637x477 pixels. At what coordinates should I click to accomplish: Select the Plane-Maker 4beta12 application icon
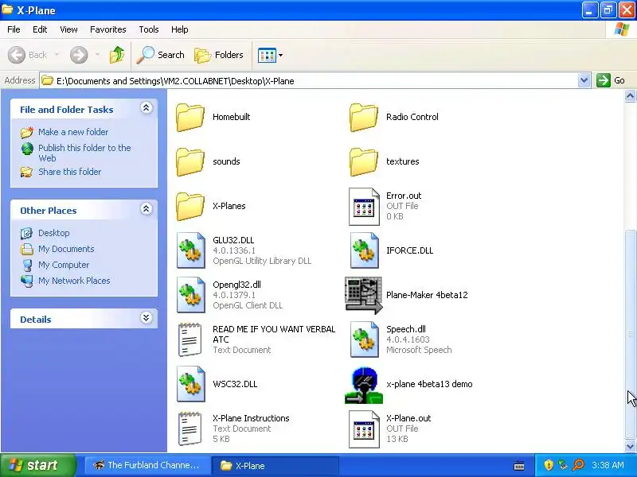[x=364, y=295]
